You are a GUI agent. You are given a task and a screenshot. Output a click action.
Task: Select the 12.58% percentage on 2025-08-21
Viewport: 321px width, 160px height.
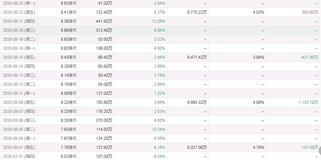(160, 21)
